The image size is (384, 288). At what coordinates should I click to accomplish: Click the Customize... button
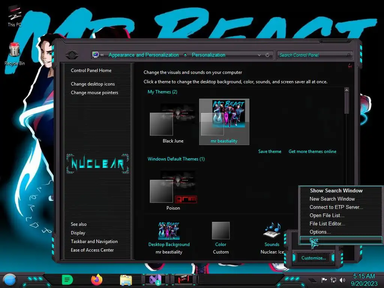(x=313, y=258)
